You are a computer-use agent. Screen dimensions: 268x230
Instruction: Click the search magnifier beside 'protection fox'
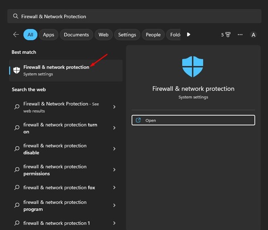coord(17,188)
